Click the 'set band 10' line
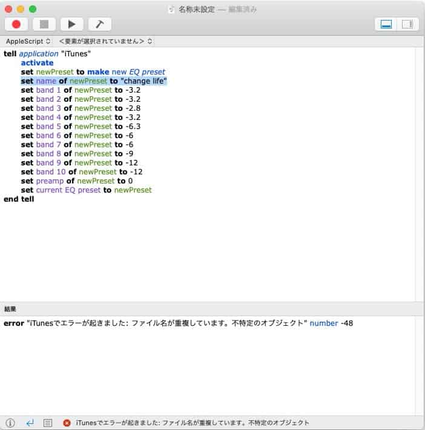 click(x=82, y=171)
